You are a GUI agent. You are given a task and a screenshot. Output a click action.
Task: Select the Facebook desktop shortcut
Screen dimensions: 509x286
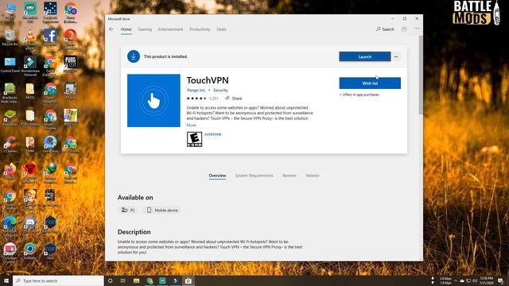tap(50, 37)
